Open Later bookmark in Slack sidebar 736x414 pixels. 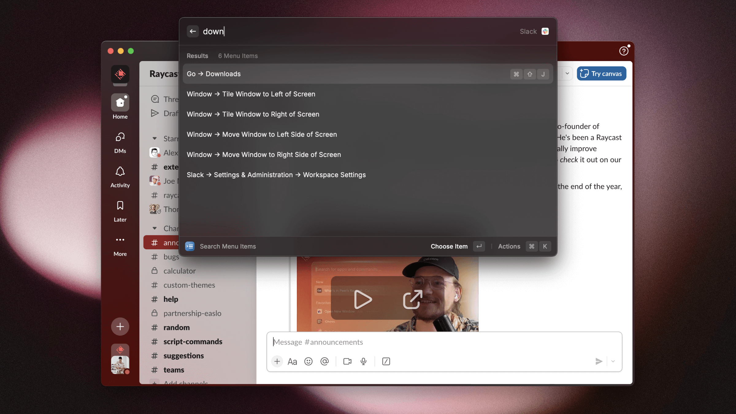coord(120,211)
